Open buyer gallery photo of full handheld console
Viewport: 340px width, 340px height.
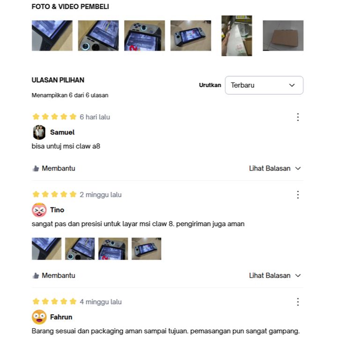tap(191, 36)
